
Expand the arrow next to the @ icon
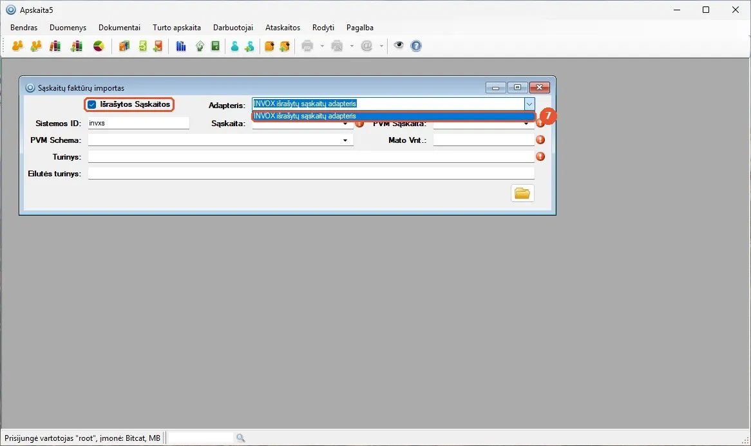click(381, 46)
